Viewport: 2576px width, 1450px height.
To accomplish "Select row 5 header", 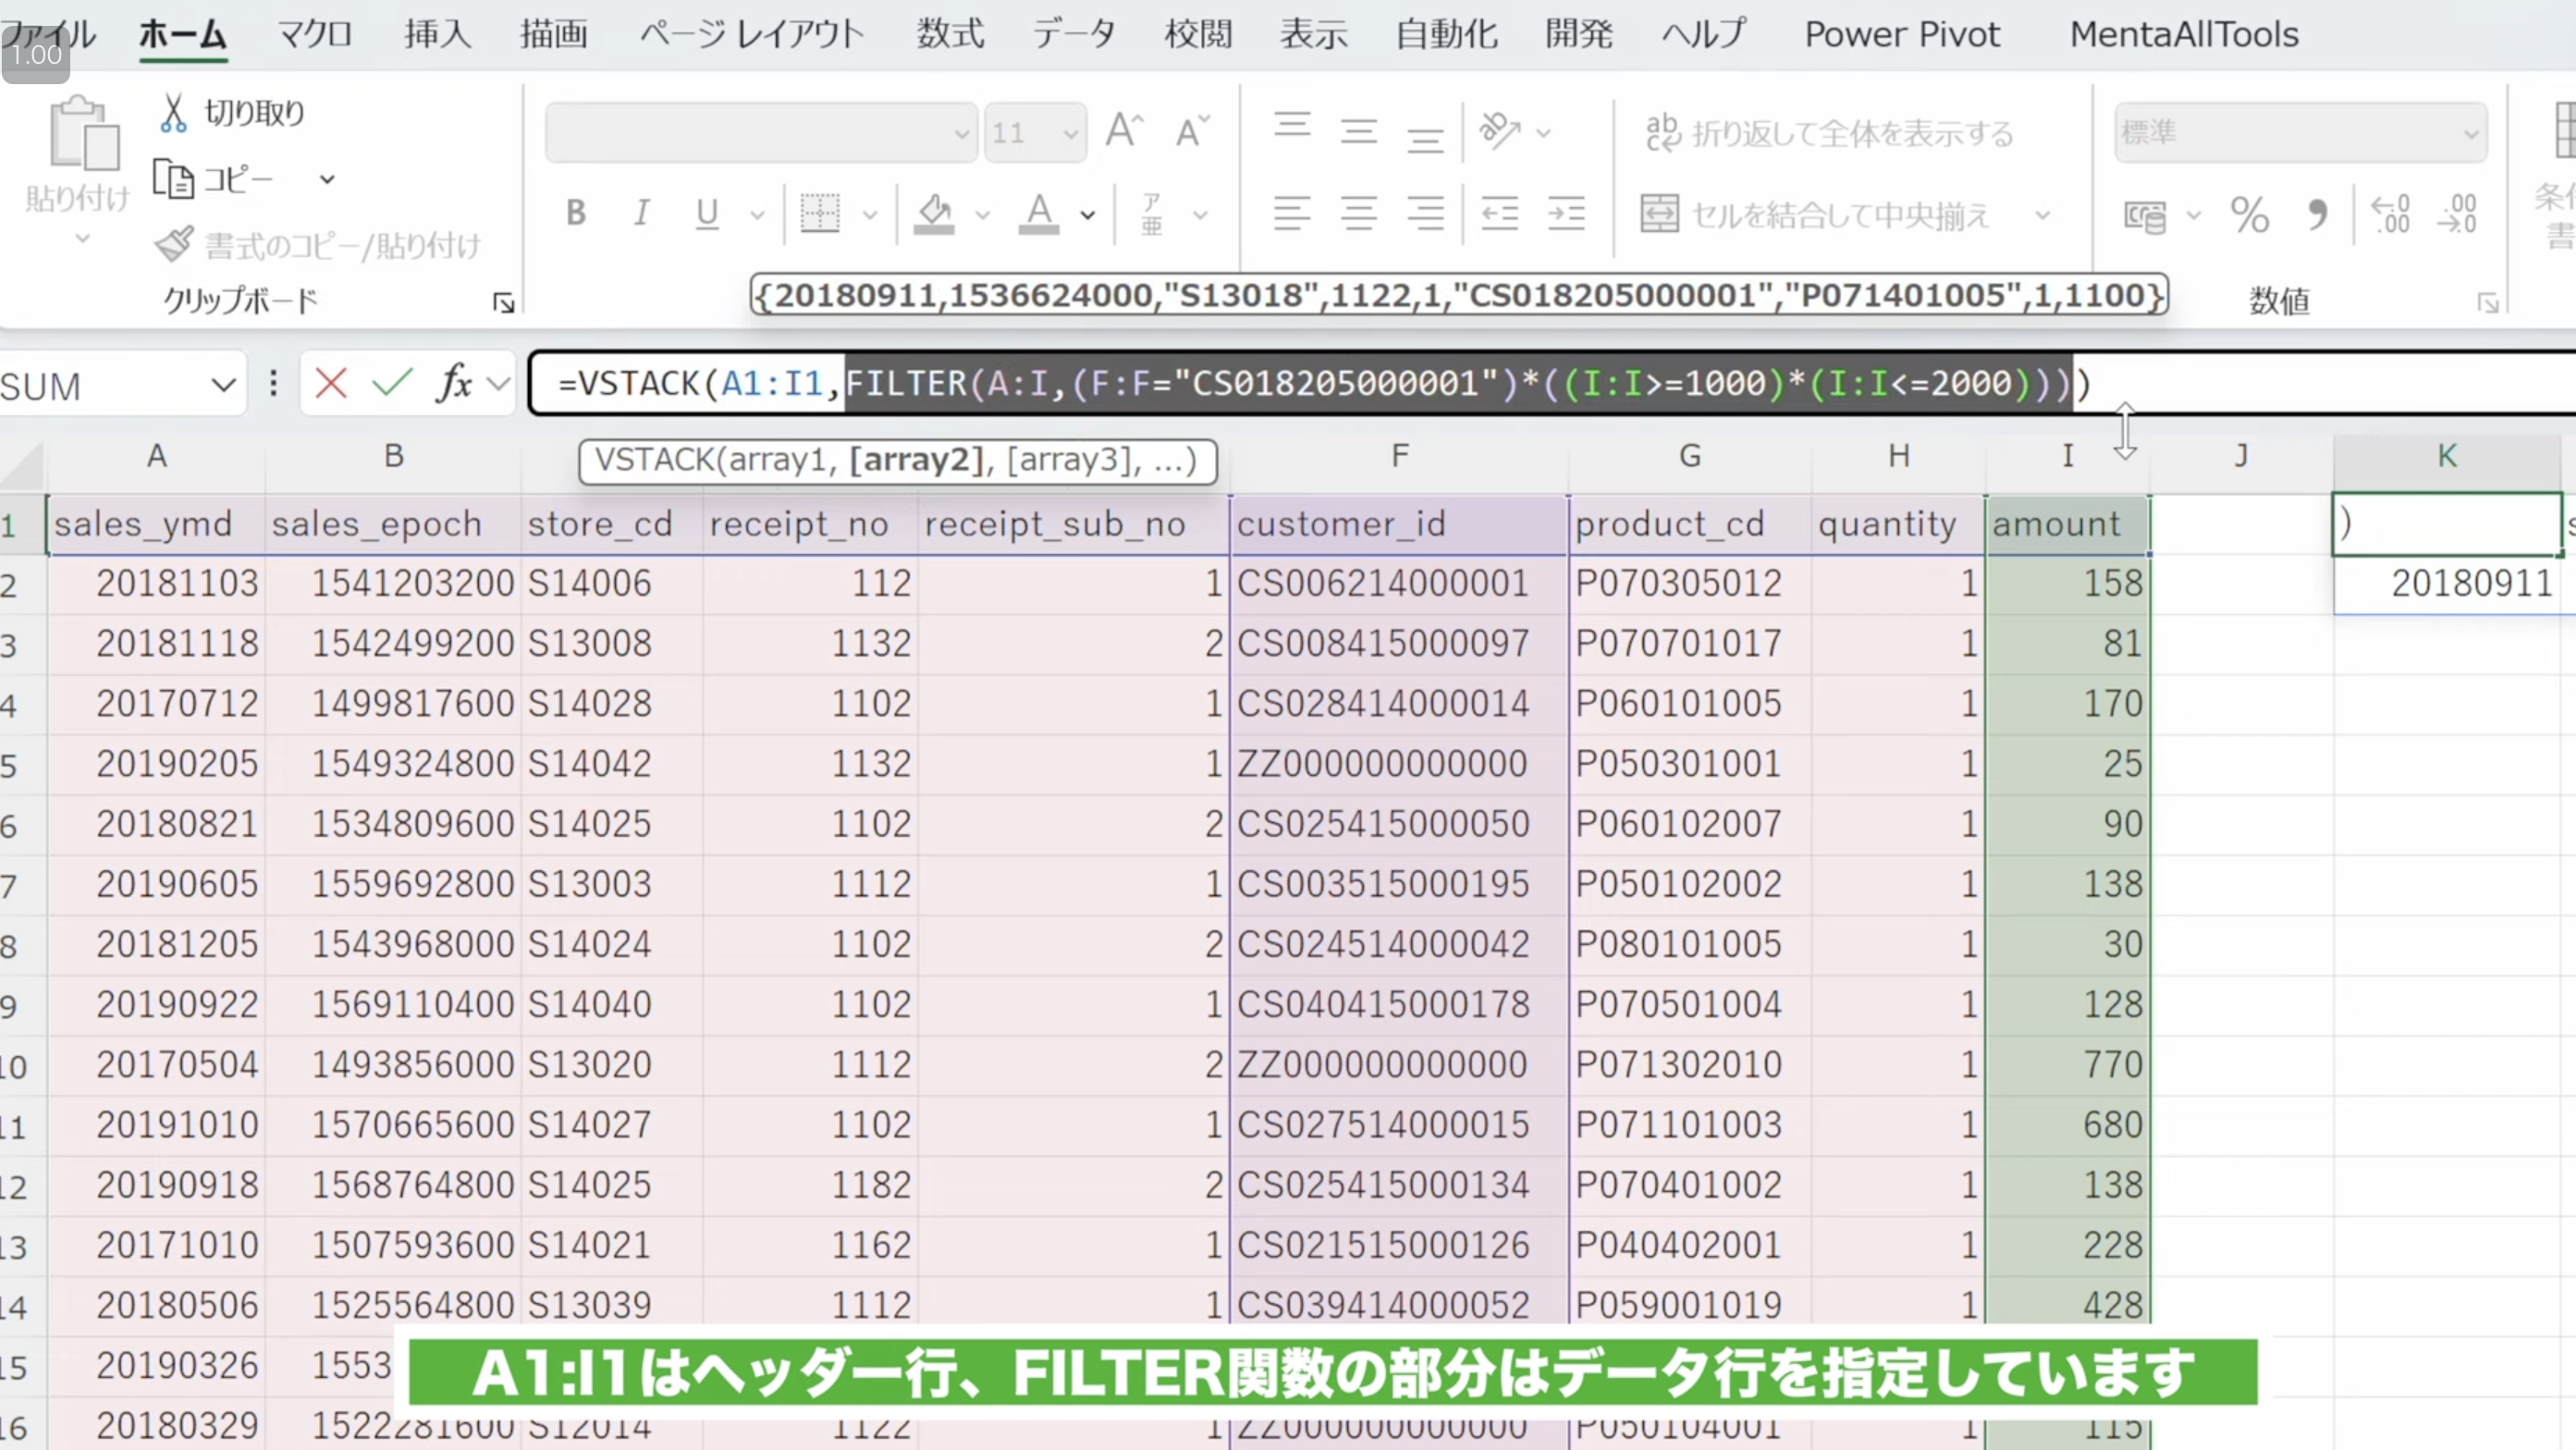I will (x=20, y=765).
